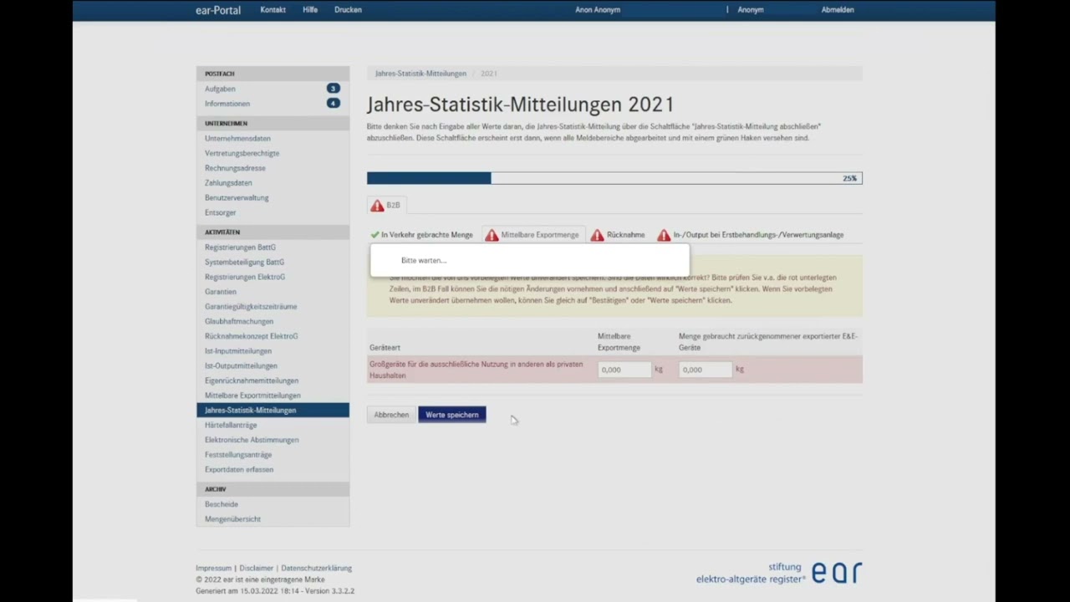Open the Disclaimer footer link

(x=257, y=569)
